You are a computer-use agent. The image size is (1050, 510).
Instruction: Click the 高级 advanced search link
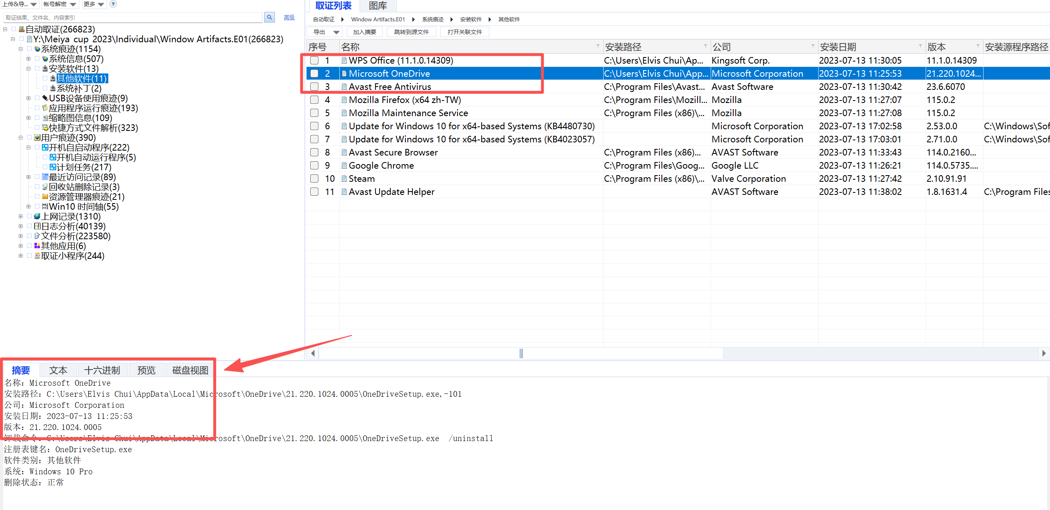click(289, 17)
